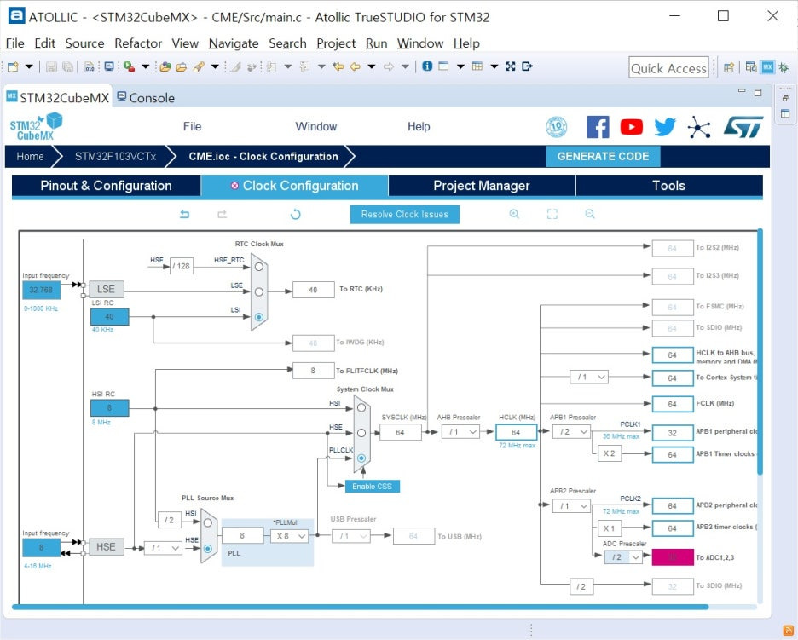Select LSE radio in RTC Clock Mux
Viewport: 798px width, 640px height.
tap(259, 292)
